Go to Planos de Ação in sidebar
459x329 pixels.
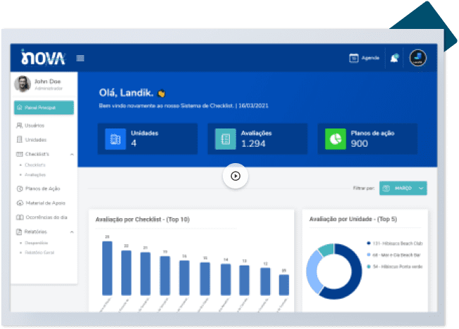point(42,189)
